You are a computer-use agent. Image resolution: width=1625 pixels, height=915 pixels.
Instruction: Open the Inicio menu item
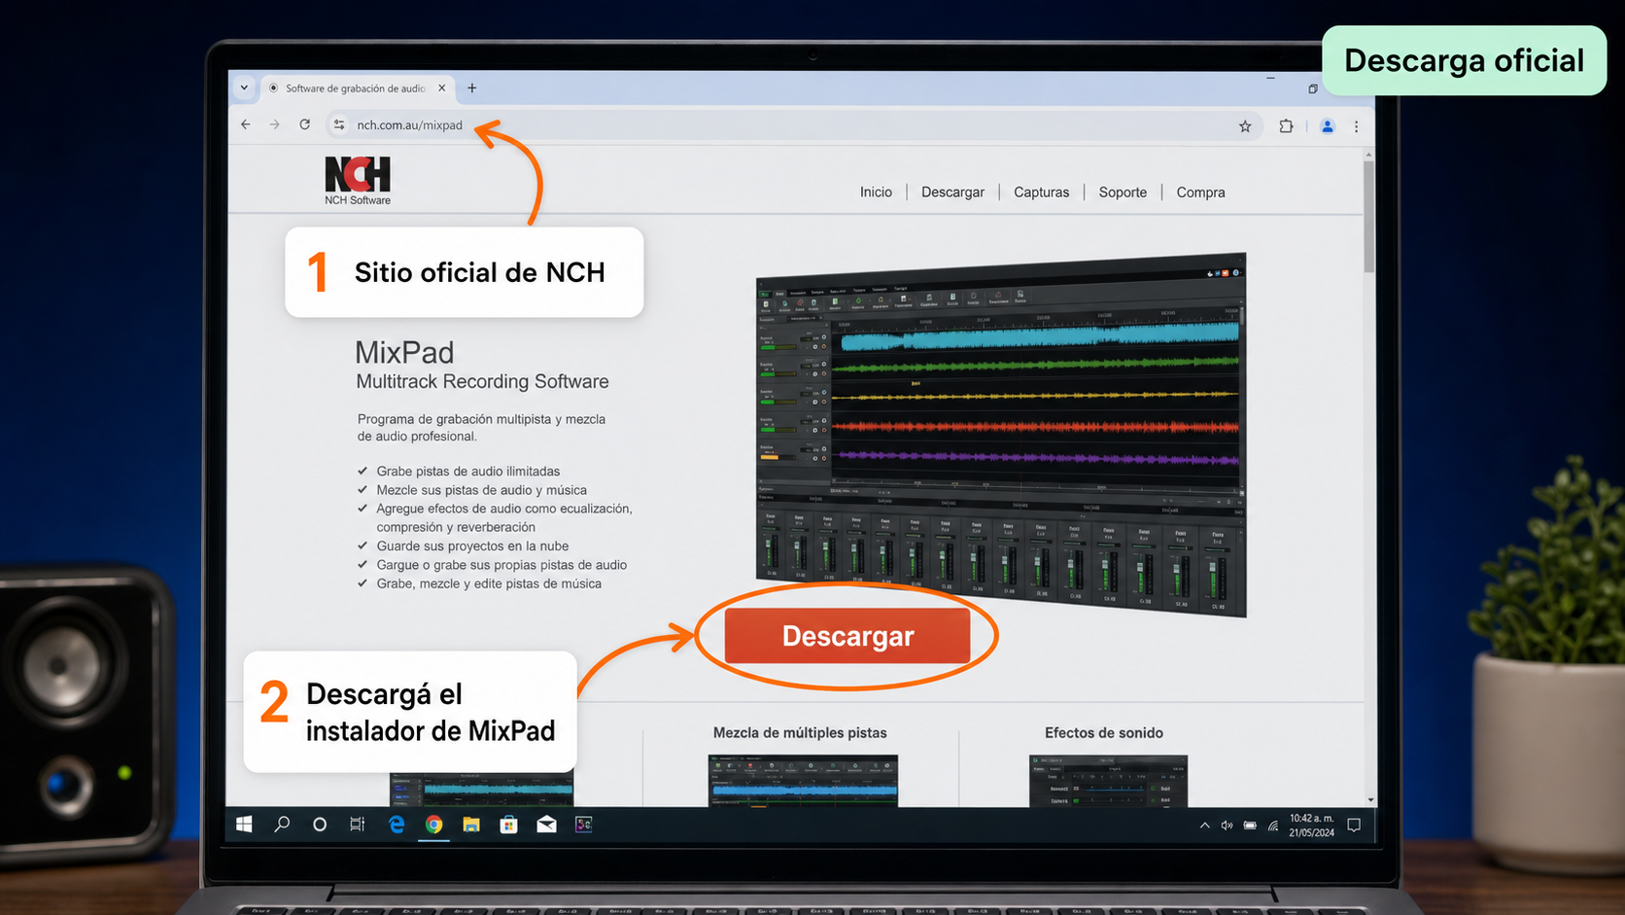876,193
